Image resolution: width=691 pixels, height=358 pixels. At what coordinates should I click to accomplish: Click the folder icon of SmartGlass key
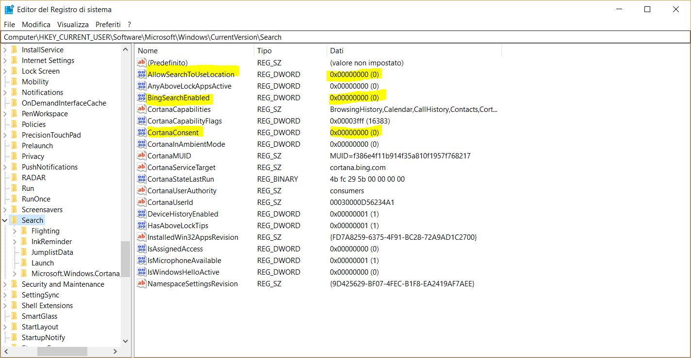pos(14,316)
